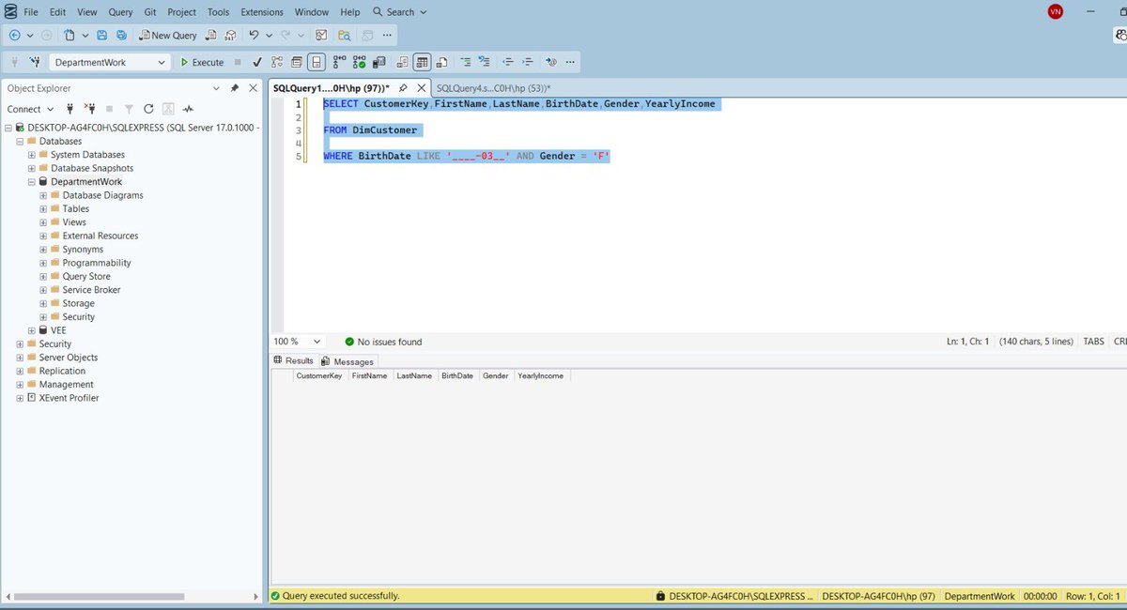This screenshot has height=610, width=1127.
Task: Click the TABS indicator in editor status
Action: click(x=1094, y=342)
